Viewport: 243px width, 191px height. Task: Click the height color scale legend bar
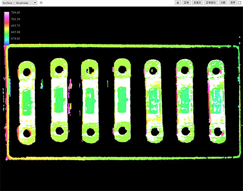6,28
